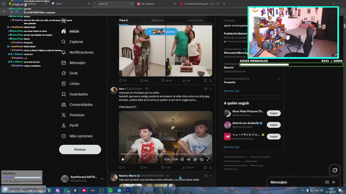Image resolution: width=346 pixels, height=194 pixels.
Task: Seek on the video progress bar
Action: click(165, 154)
